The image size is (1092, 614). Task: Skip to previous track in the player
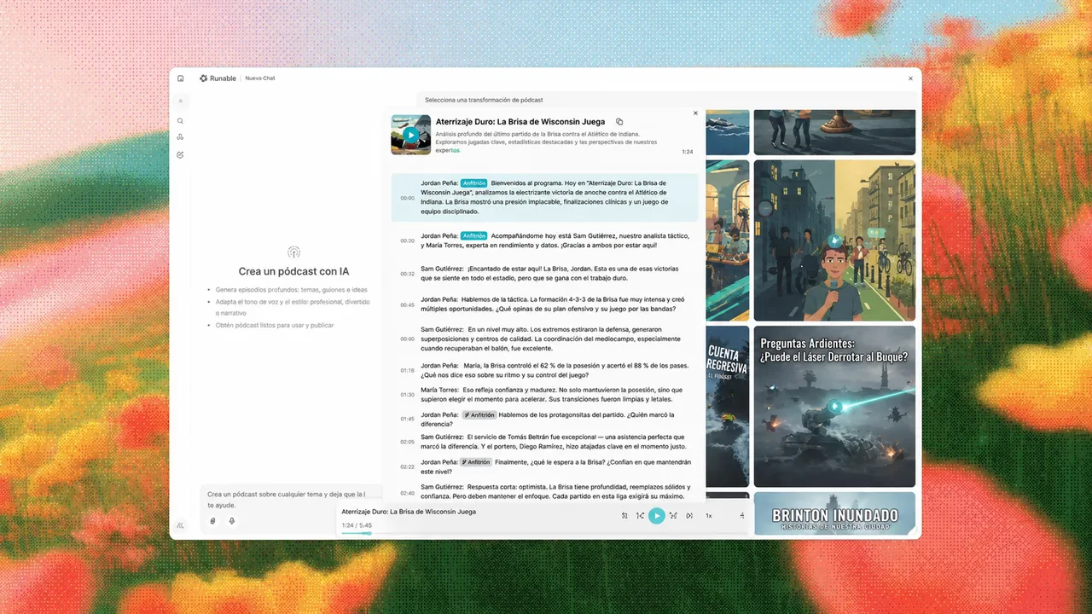tap(624, 515)
